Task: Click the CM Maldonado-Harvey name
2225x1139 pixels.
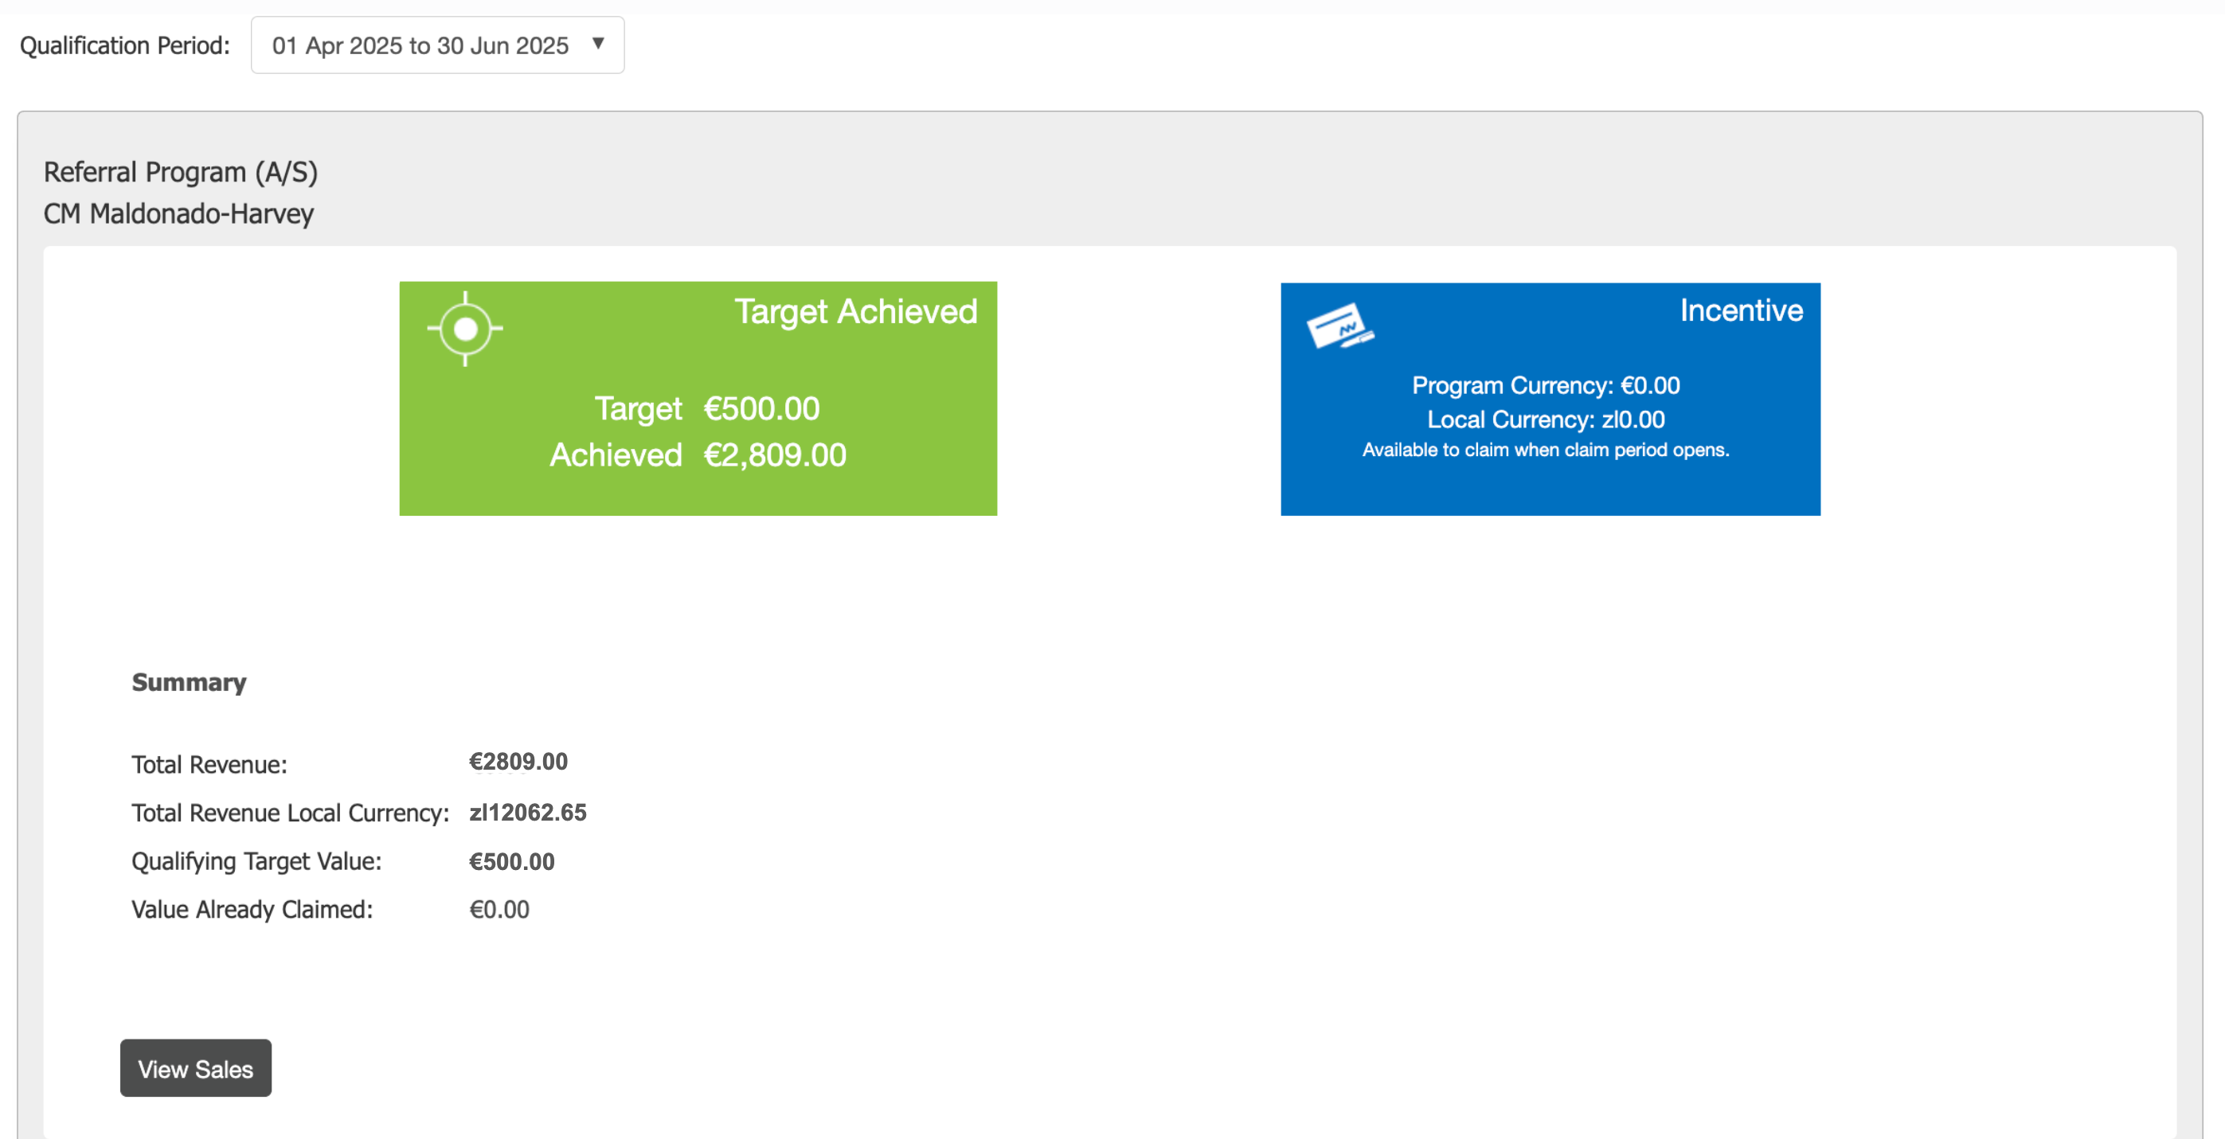Action: point(179,213)
